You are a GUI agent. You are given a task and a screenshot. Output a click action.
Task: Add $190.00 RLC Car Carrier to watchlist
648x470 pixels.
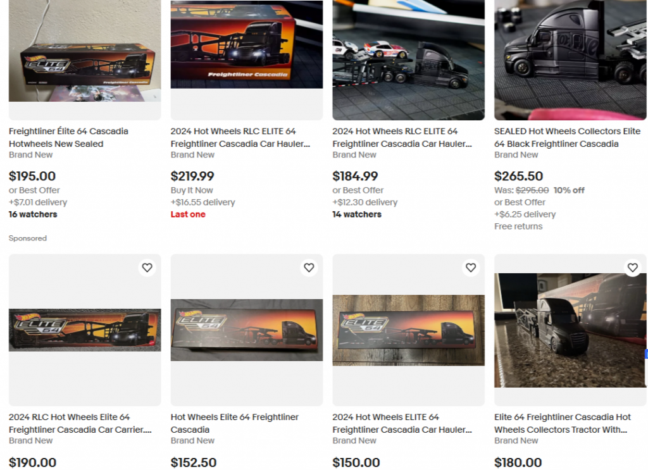[x=147, y=268]
